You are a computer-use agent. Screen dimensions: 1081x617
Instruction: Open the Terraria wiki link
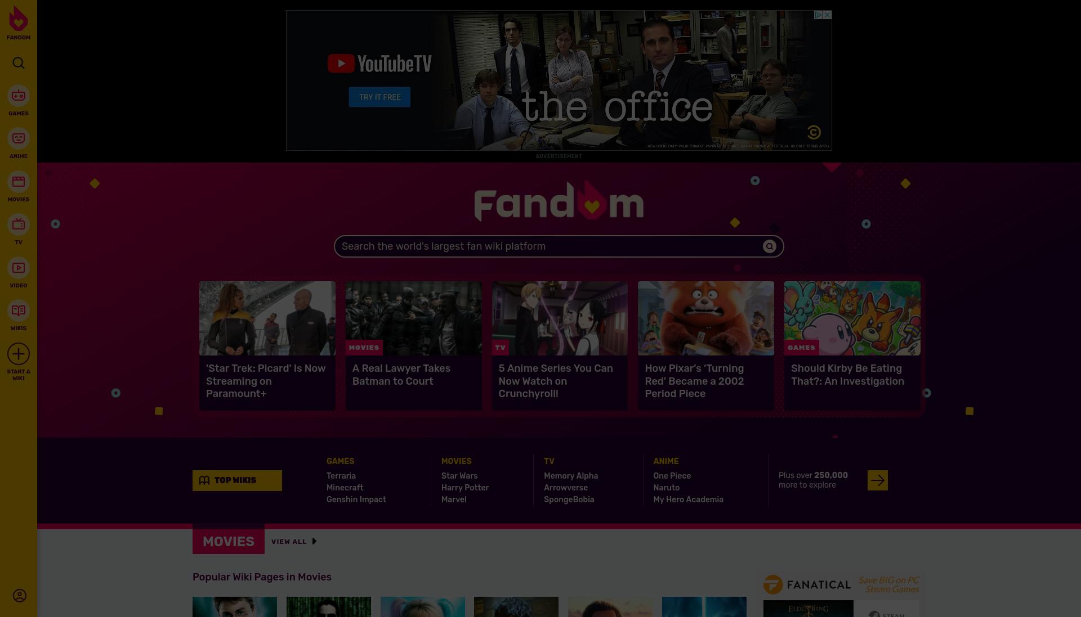341,476
